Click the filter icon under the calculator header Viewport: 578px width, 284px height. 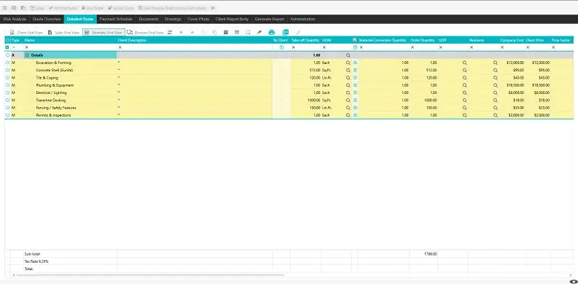point(356,47)
